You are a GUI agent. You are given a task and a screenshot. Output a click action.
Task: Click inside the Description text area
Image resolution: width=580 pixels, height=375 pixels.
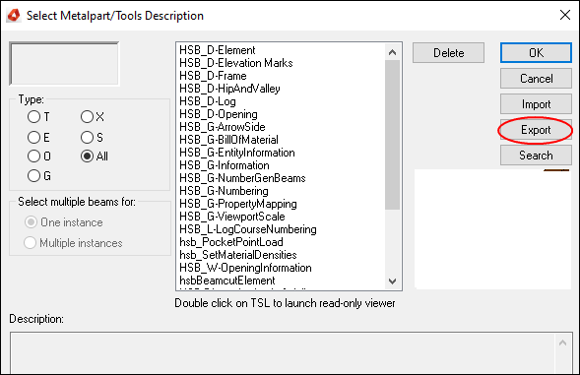283,353
